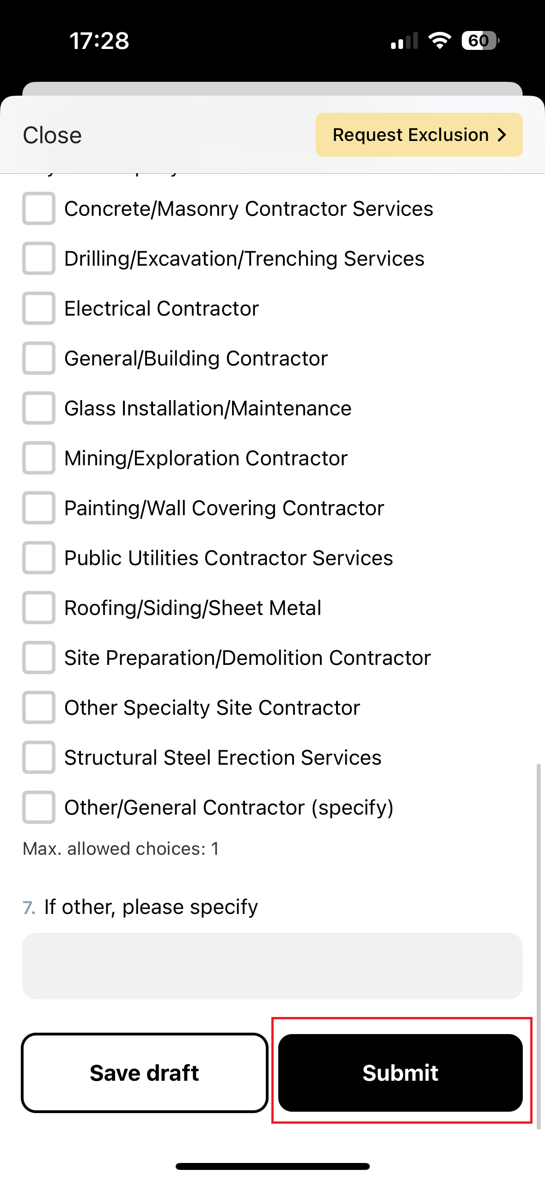Tick Other Specialty Site Contractor
The height and width of the screenshot is (1181, 545).
(x=39, y=707)
